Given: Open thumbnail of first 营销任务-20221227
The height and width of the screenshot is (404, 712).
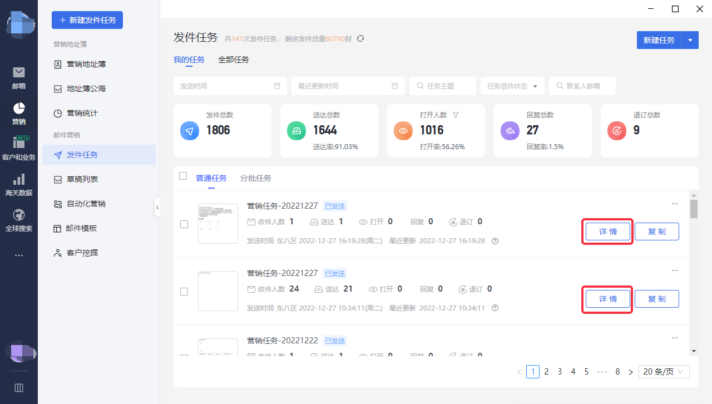Looking at the screenshot, I should tap(218, 223).
